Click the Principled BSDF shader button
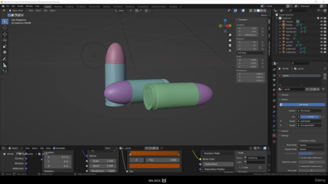Viewport: 328px width, 184px height. 310,125
